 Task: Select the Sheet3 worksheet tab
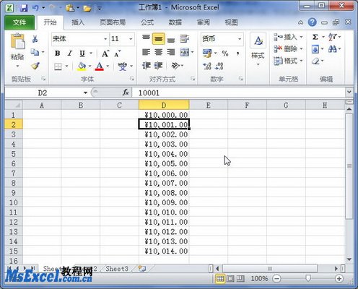coord(117,269)
